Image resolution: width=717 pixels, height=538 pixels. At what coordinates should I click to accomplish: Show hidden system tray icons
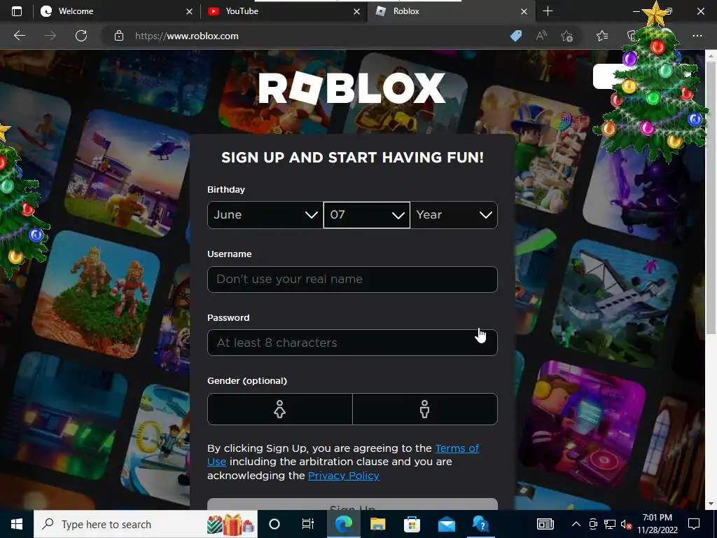[576, 524]
